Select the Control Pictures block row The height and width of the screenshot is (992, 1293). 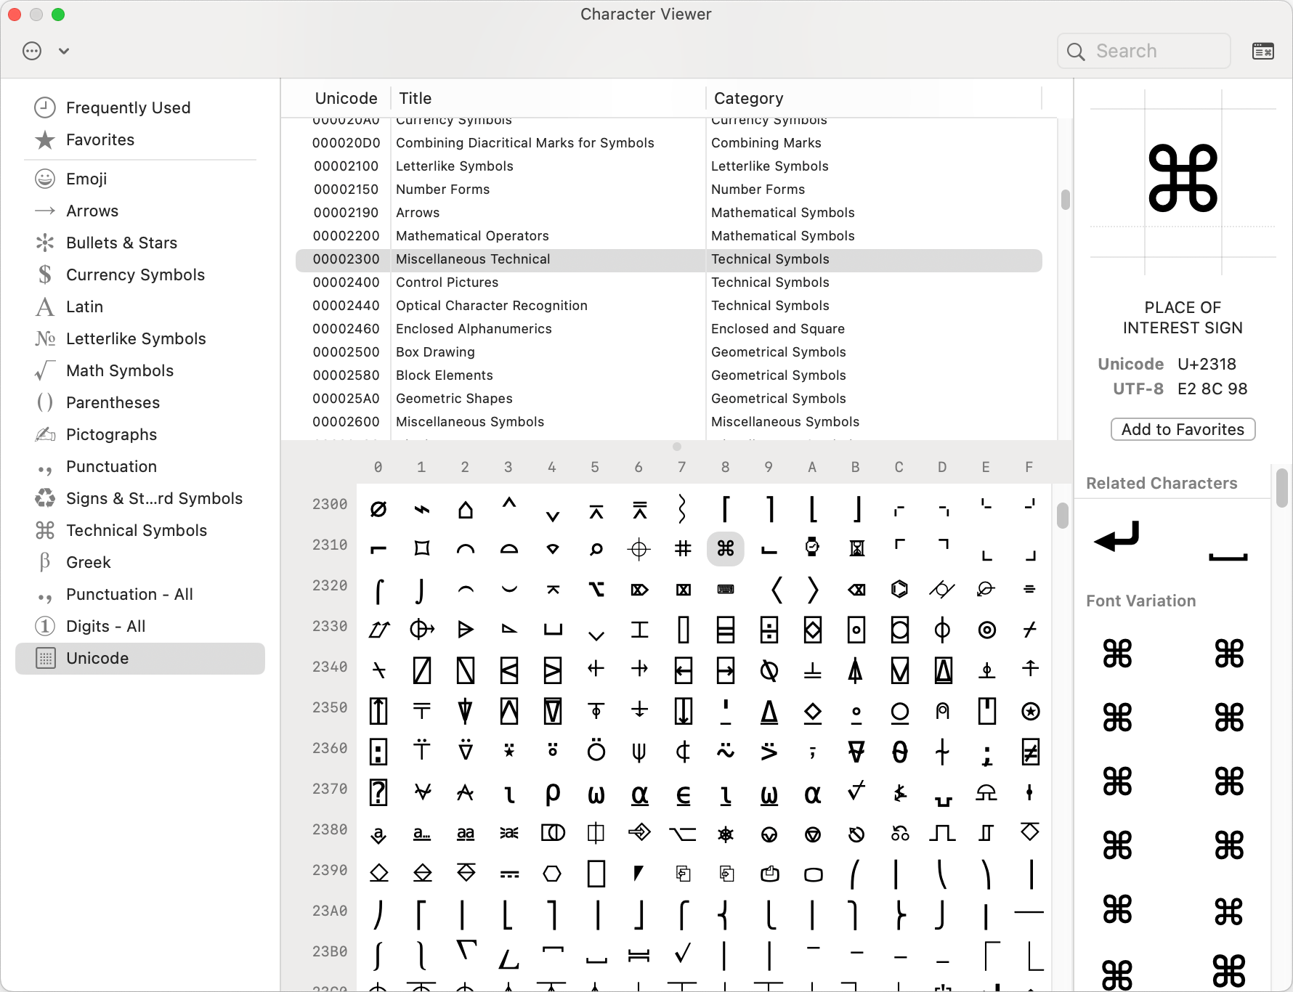tap(668, 282)
